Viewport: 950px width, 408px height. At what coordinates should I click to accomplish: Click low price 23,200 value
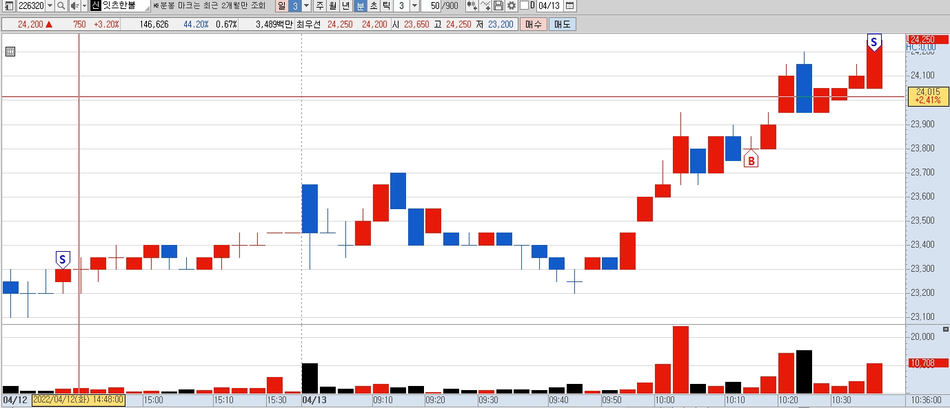[500, 24]
